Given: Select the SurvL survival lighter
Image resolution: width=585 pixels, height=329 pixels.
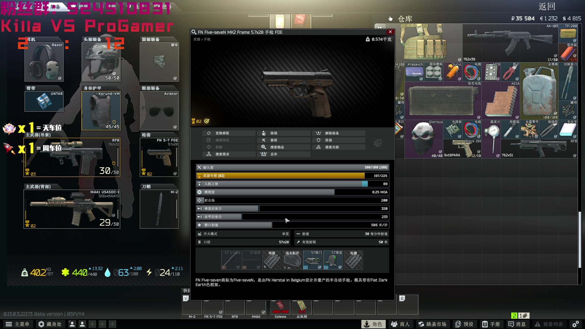Looking at the screenshot, I should [x=453, y=72].
